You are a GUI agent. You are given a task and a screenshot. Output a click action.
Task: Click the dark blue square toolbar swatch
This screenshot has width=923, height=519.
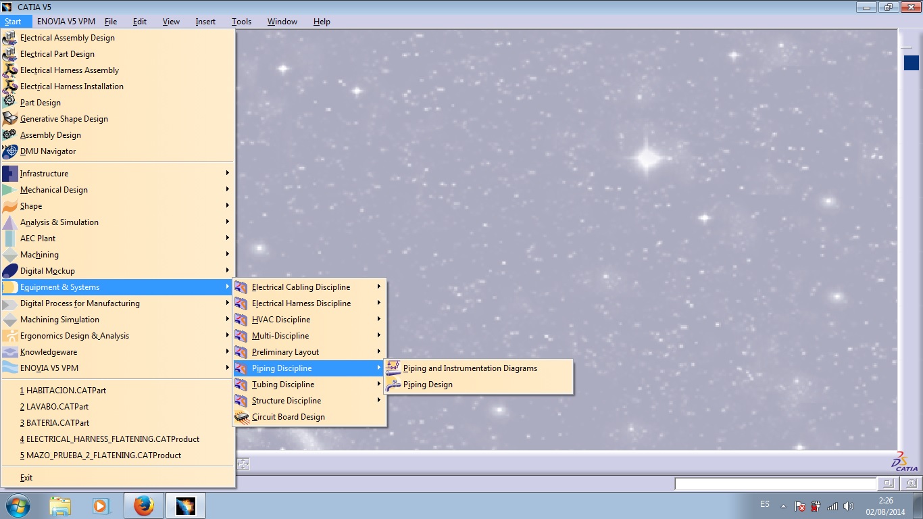click(x=911, y=63)
